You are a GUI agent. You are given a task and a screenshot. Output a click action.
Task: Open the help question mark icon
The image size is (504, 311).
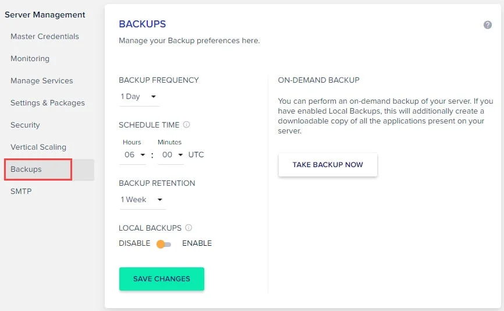tap(487, 25)
